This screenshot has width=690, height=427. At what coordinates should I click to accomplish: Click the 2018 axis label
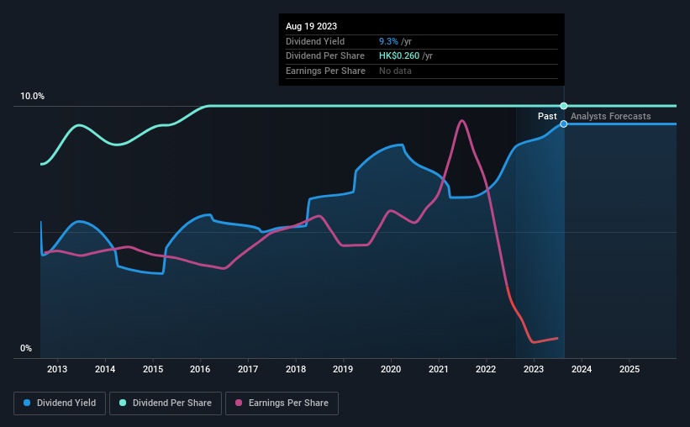pyautogui.click(x=296, y=369)
